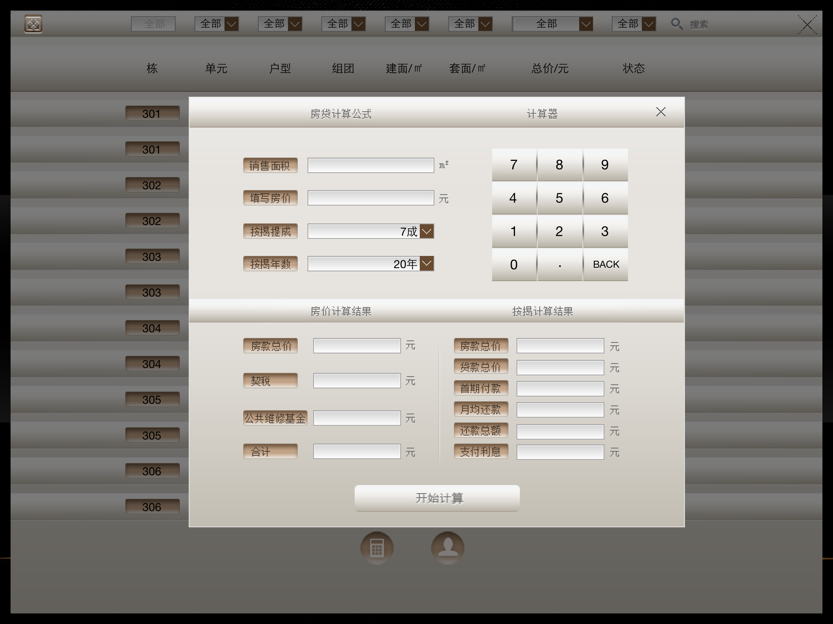
Task: Click the 总价/元 column header
Action: 550,68
